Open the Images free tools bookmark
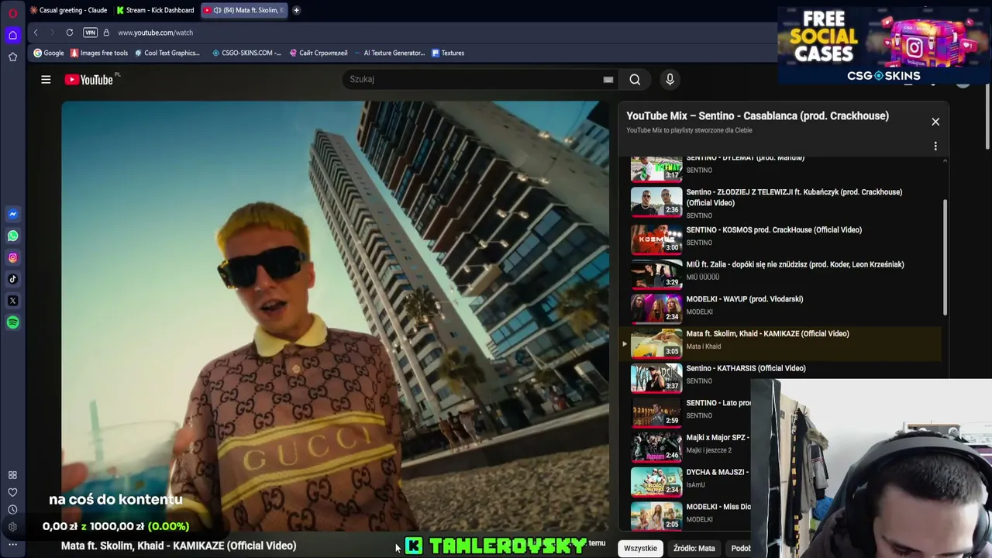Screen dimensions: 992x558 (99, 53)
